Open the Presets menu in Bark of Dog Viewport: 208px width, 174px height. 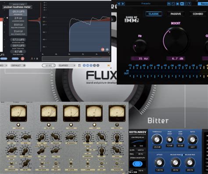click(x=146, y=4)
